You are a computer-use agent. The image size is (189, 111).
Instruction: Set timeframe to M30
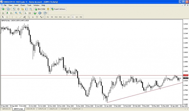point(60,17)
